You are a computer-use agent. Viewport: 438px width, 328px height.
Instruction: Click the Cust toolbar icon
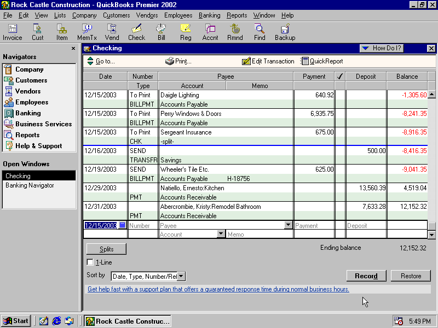click(37, 32)
